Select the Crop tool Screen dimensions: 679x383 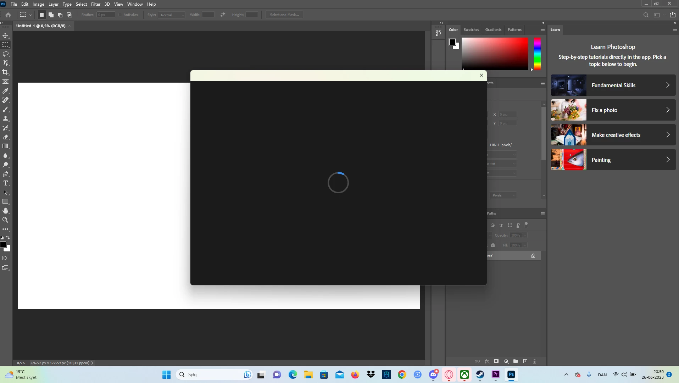coord(5,72)
